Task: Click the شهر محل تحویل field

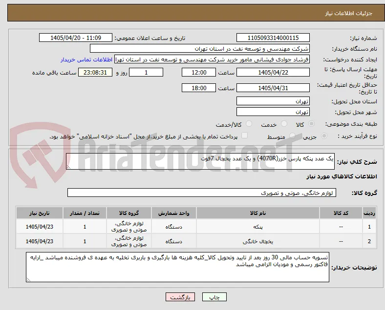Action: tap(273, 112)
